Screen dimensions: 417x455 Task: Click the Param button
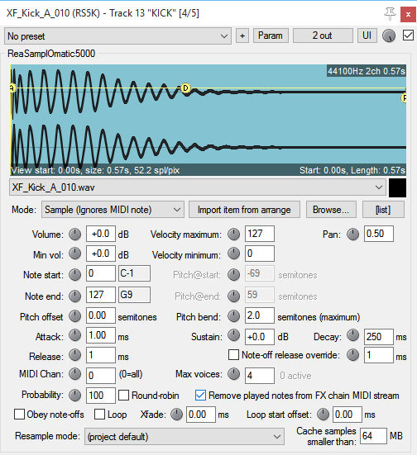271,36
